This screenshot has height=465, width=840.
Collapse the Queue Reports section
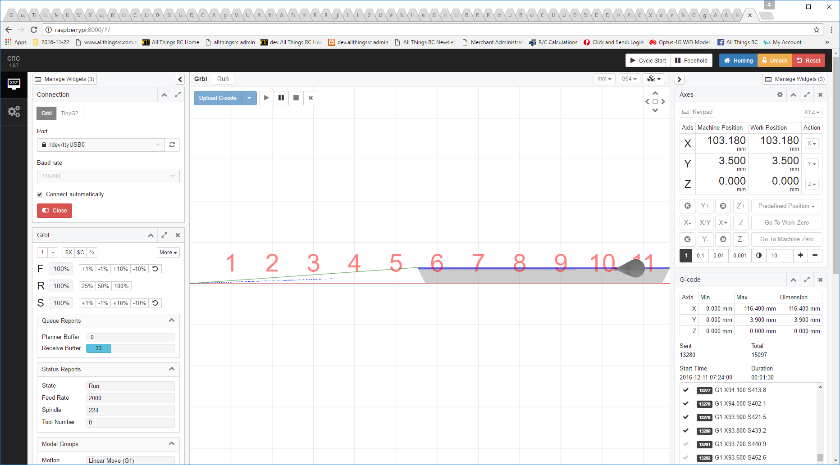[172, 321]
